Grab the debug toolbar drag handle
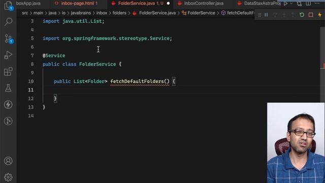 (x=259, y=15)
